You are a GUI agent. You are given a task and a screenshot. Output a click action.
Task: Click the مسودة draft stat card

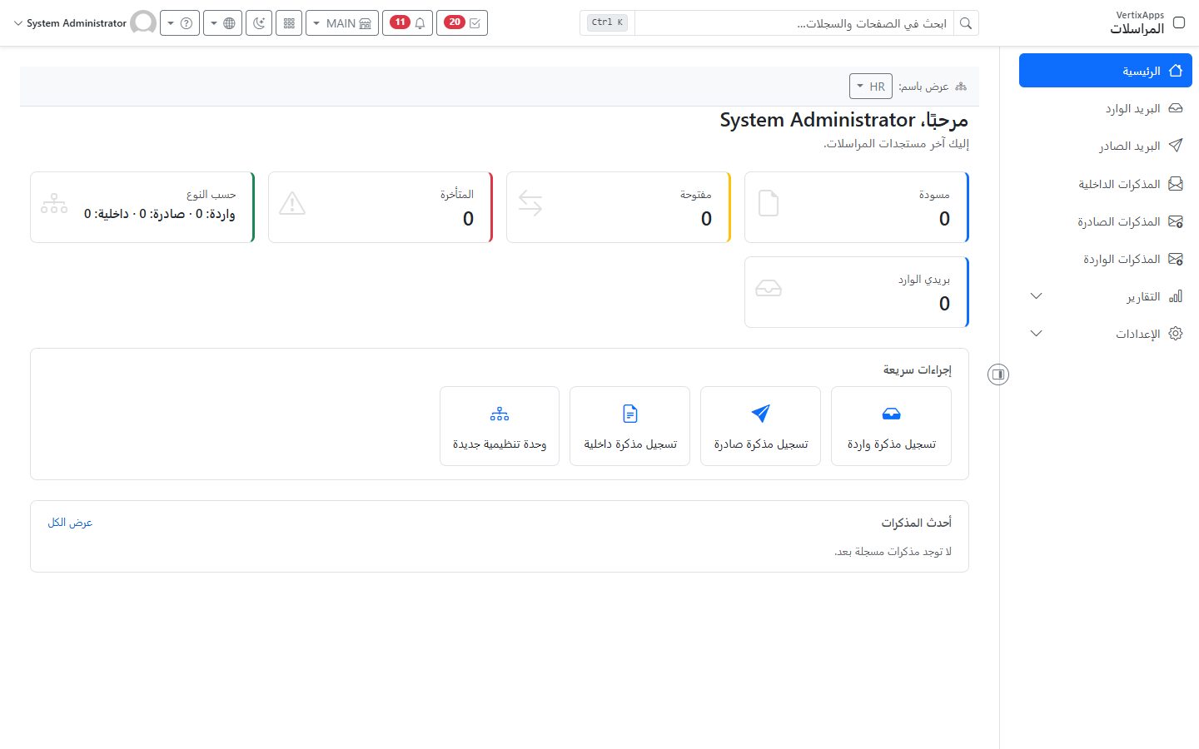coord(857,207)
